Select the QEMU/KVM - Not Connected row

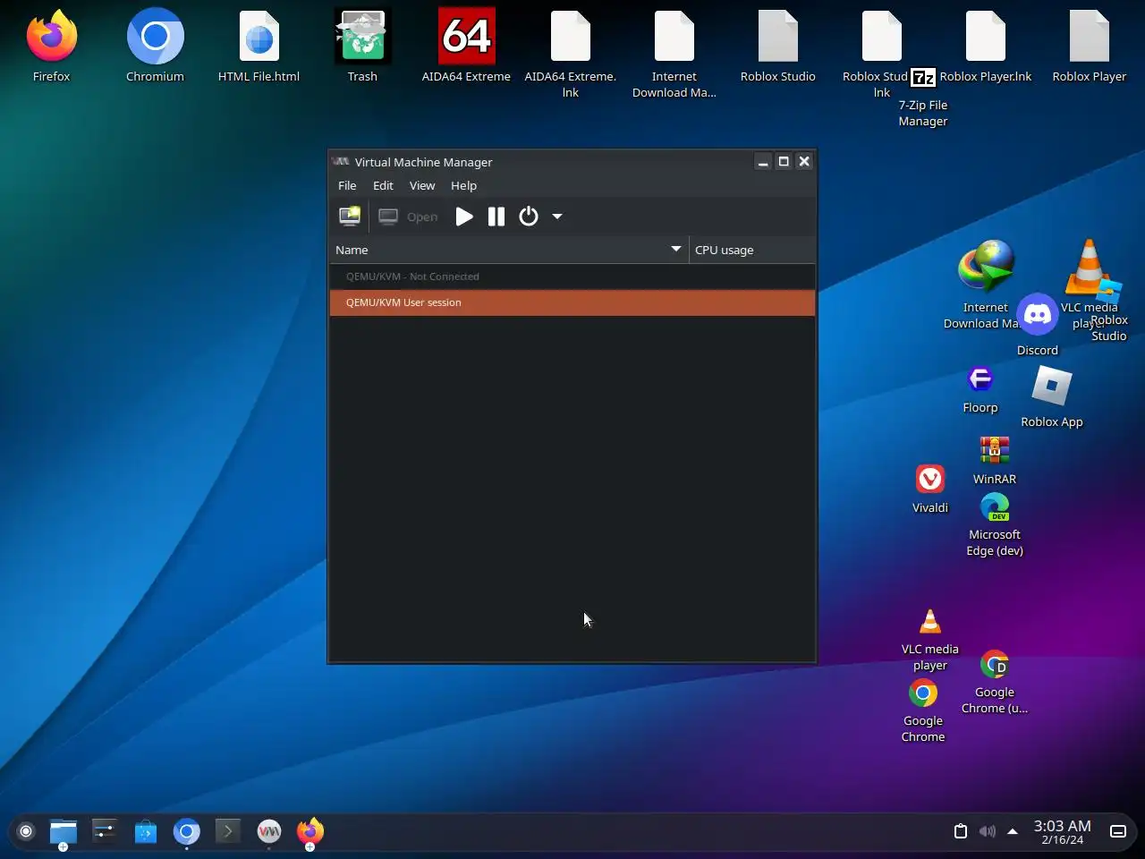pos(572,276)
